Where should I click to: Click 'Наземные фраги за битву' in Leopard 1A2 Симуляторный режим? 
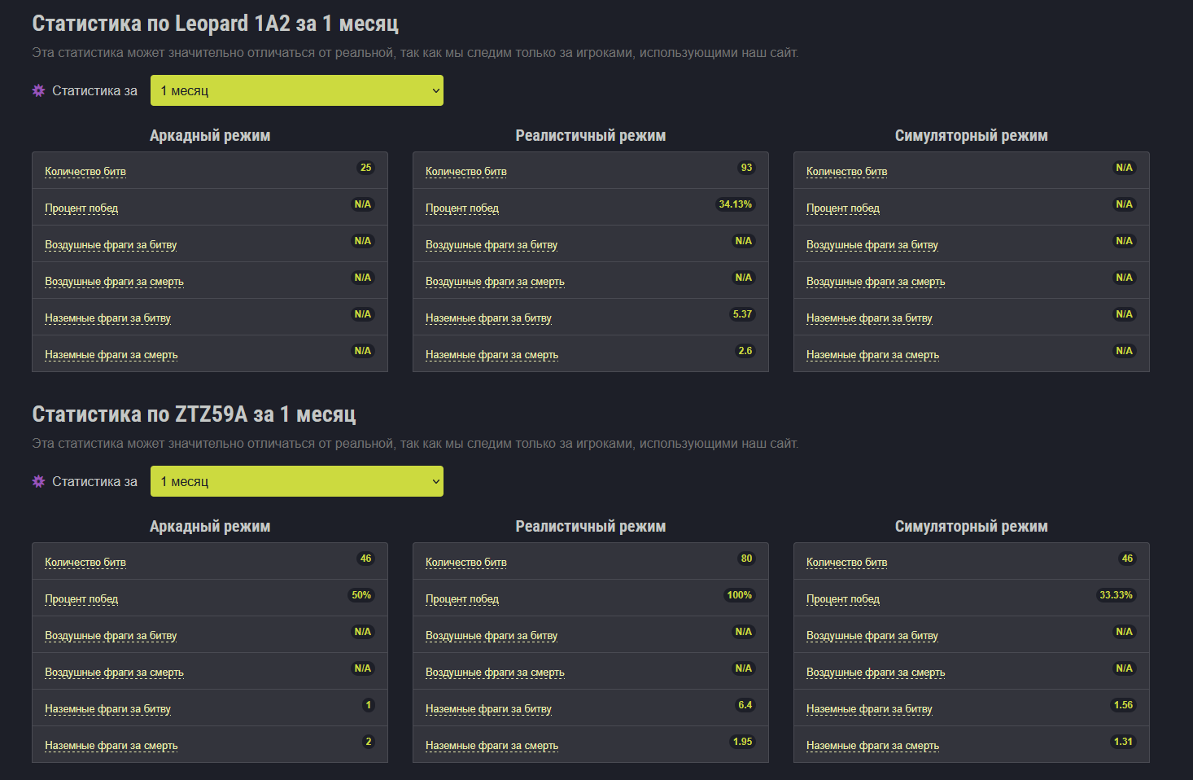click(869, 318)
